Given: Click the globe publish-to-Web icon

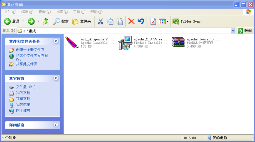Looking at the screenshot, I should click(11, 56).
